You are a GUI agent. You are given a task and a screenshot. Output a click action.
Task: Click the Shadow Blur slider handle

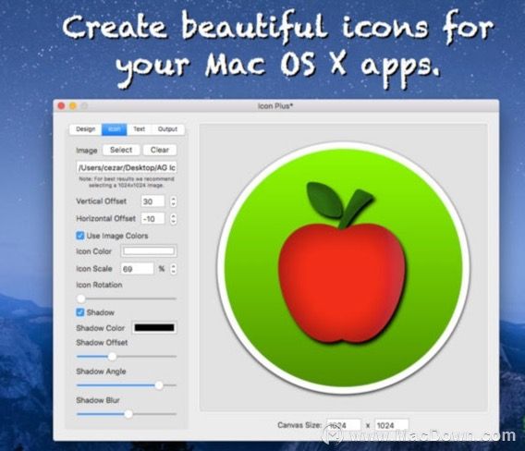tap(128, 414)
